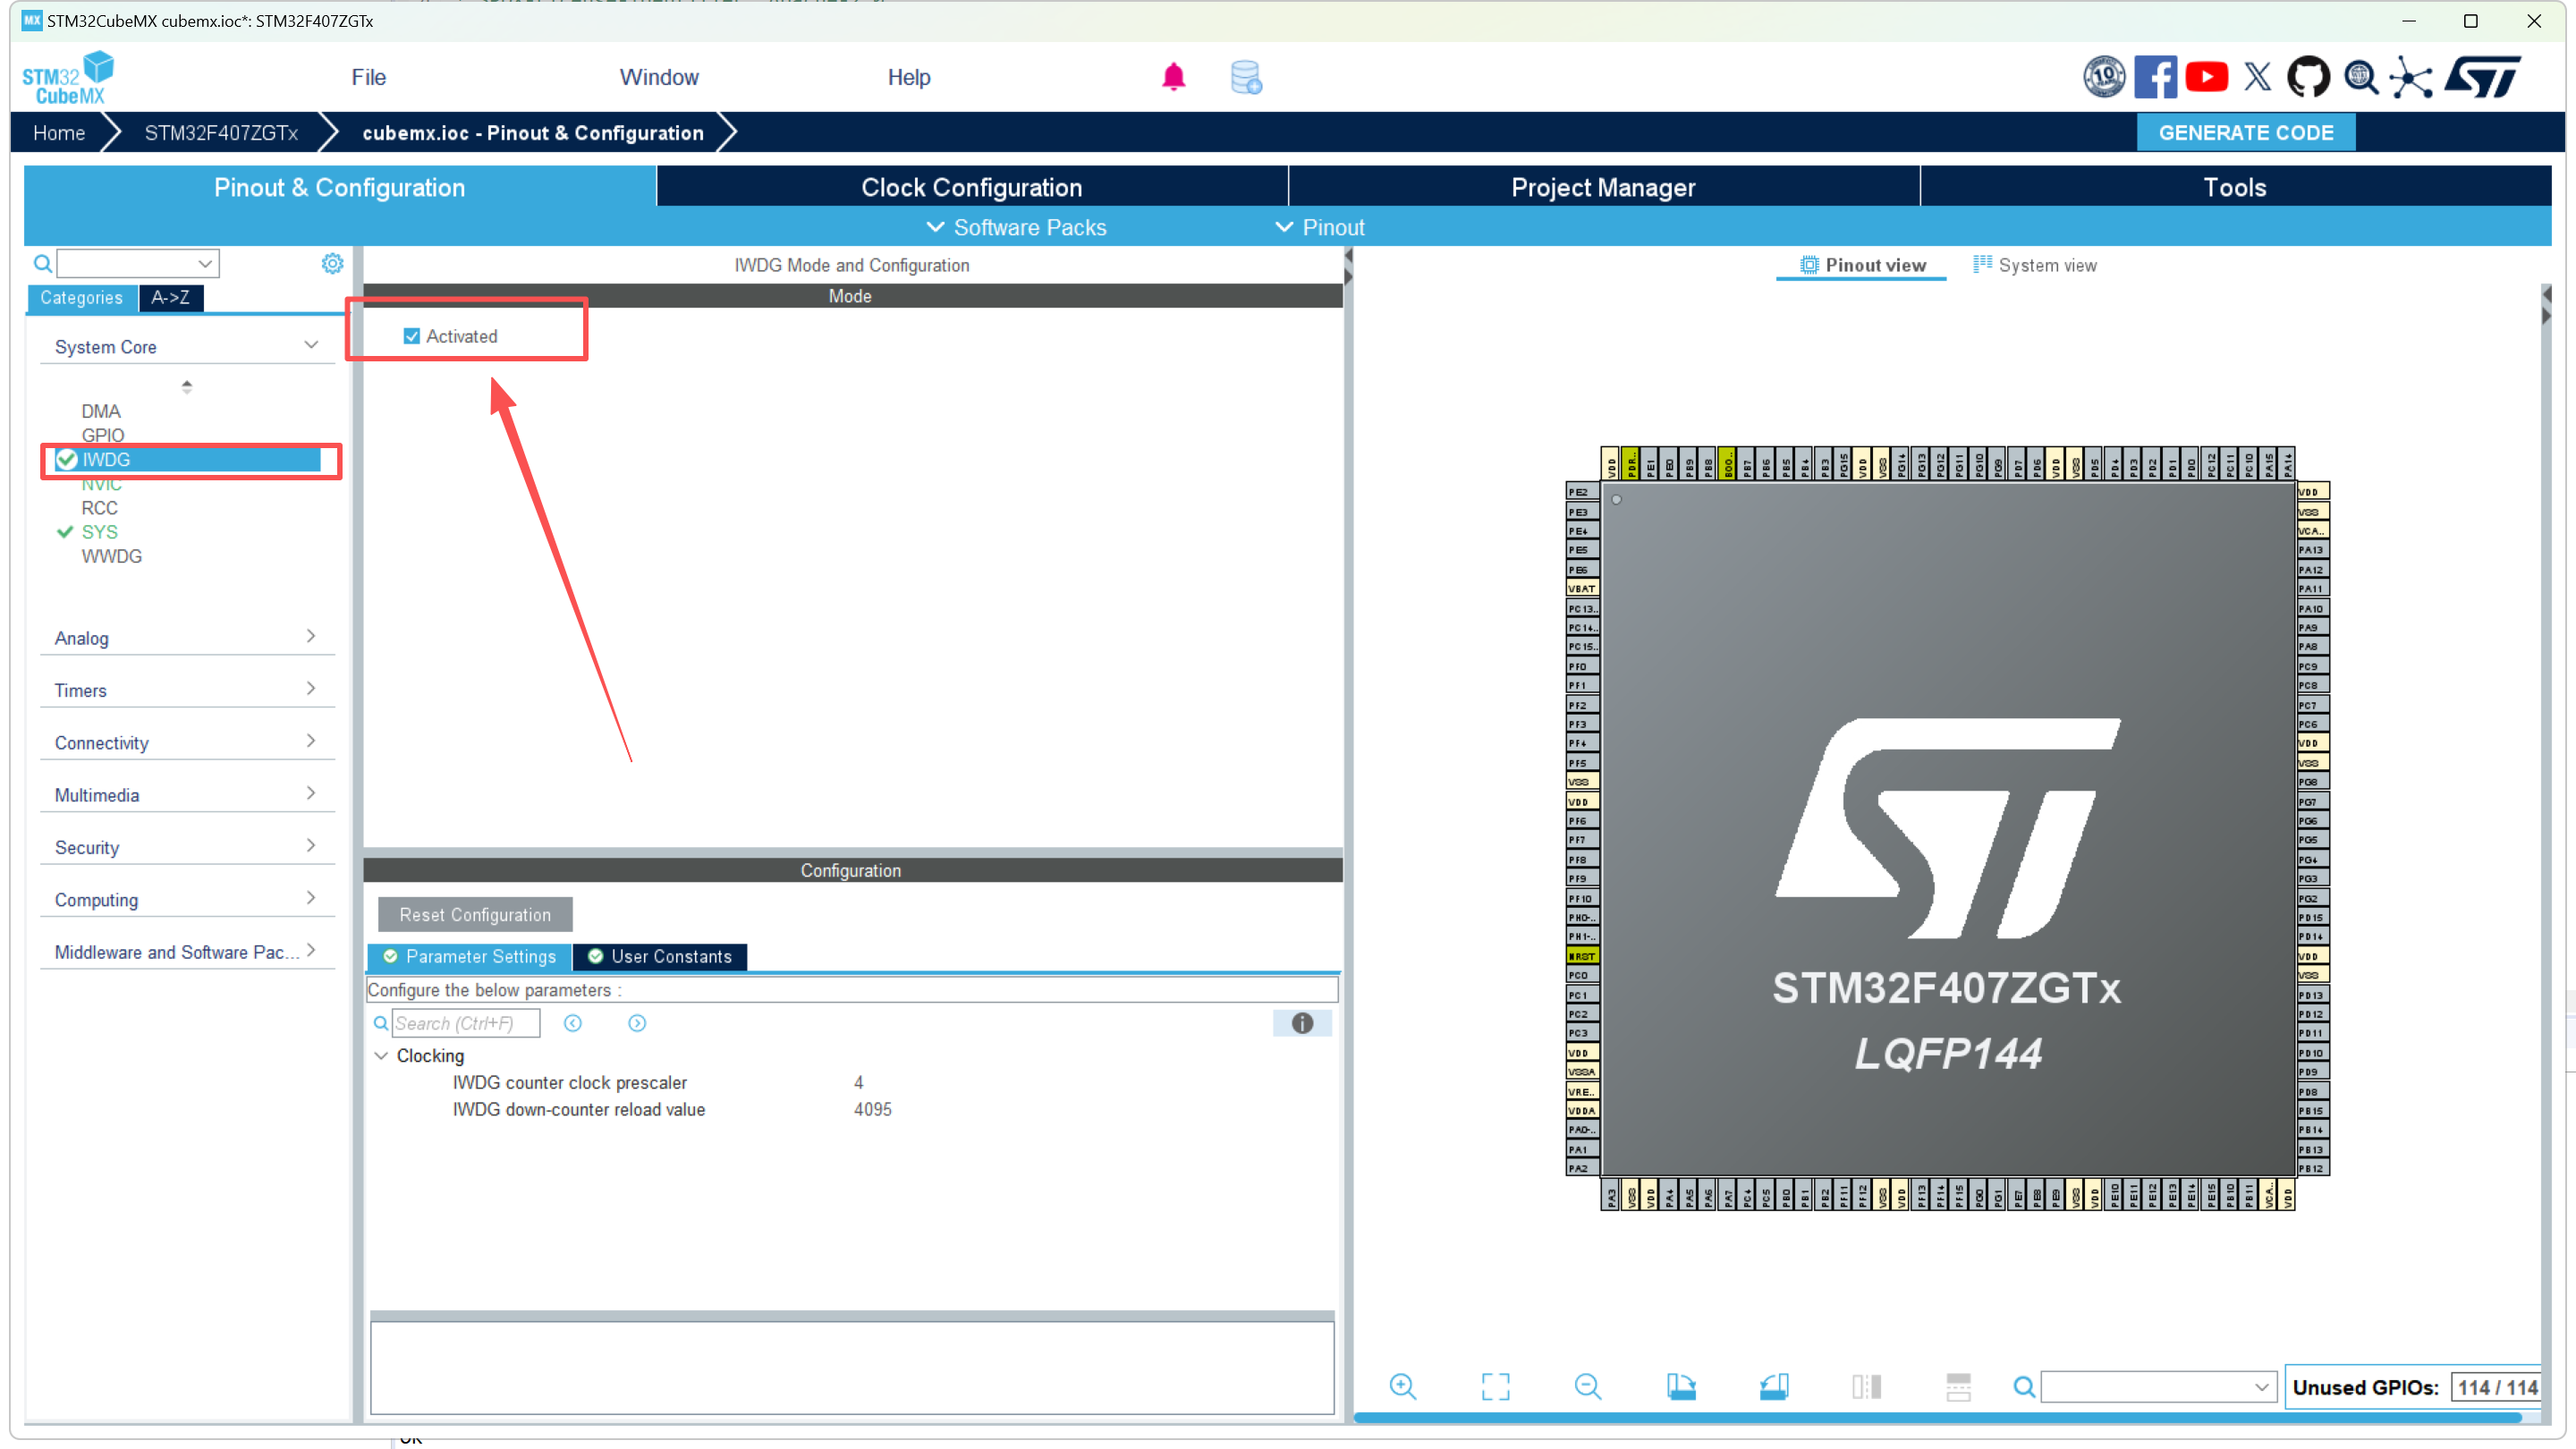Click the pin search magnifier icon

pyautogui.click(x=2023, y=1387)
